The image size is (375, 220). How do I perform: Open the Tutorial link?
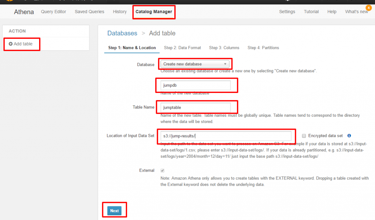click(x=311, y=12)
